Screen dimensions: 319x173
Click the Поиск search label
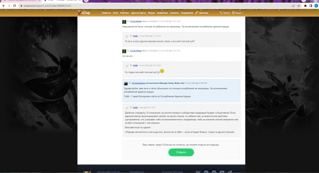click(x=226, y=13)
